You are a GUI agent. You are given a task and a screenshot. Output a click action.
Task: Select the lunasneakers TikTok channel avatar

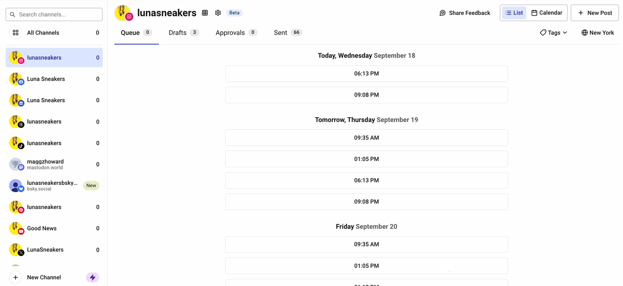[x=16, y=143]
